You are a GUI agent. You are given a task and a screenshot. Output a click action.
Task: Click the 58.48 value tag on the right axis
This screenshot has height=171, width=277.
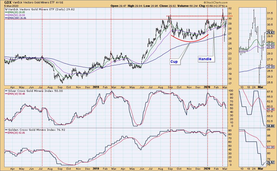(270, 109)
